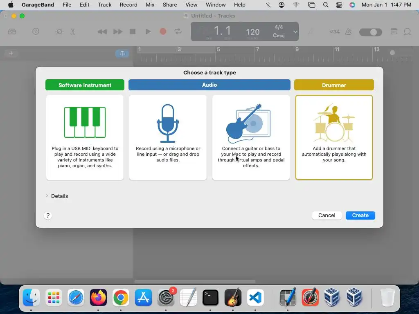Pick the guitar and amp track card
419x314 pixels.
[x=251, y=137]
